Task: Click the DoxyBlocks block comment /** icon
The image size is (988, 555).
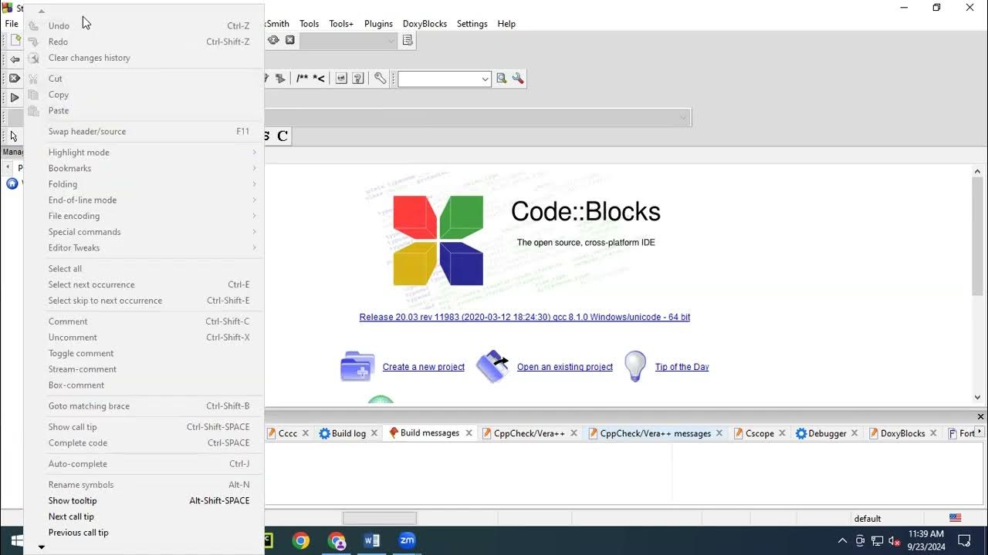Action: pos(302,79)
